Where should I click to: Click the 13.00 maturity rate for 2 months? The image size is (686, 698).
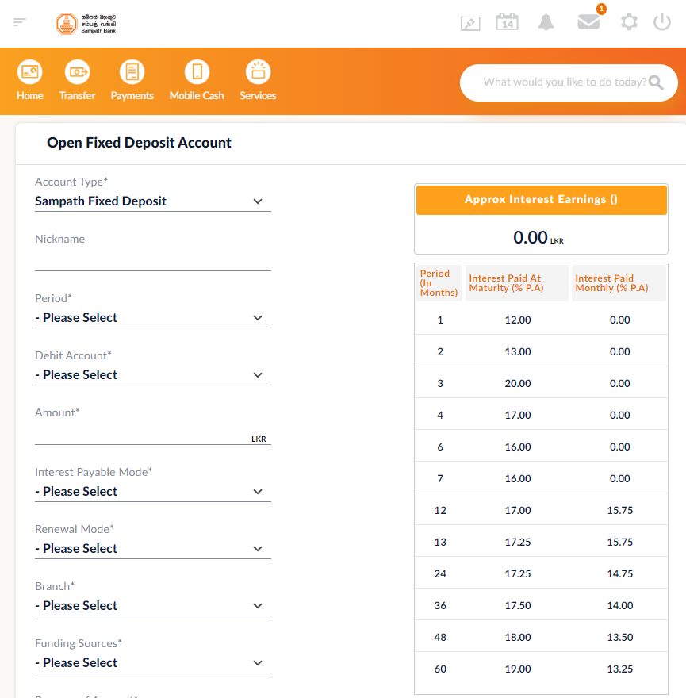pyautogui.click(x=518, y=351)
